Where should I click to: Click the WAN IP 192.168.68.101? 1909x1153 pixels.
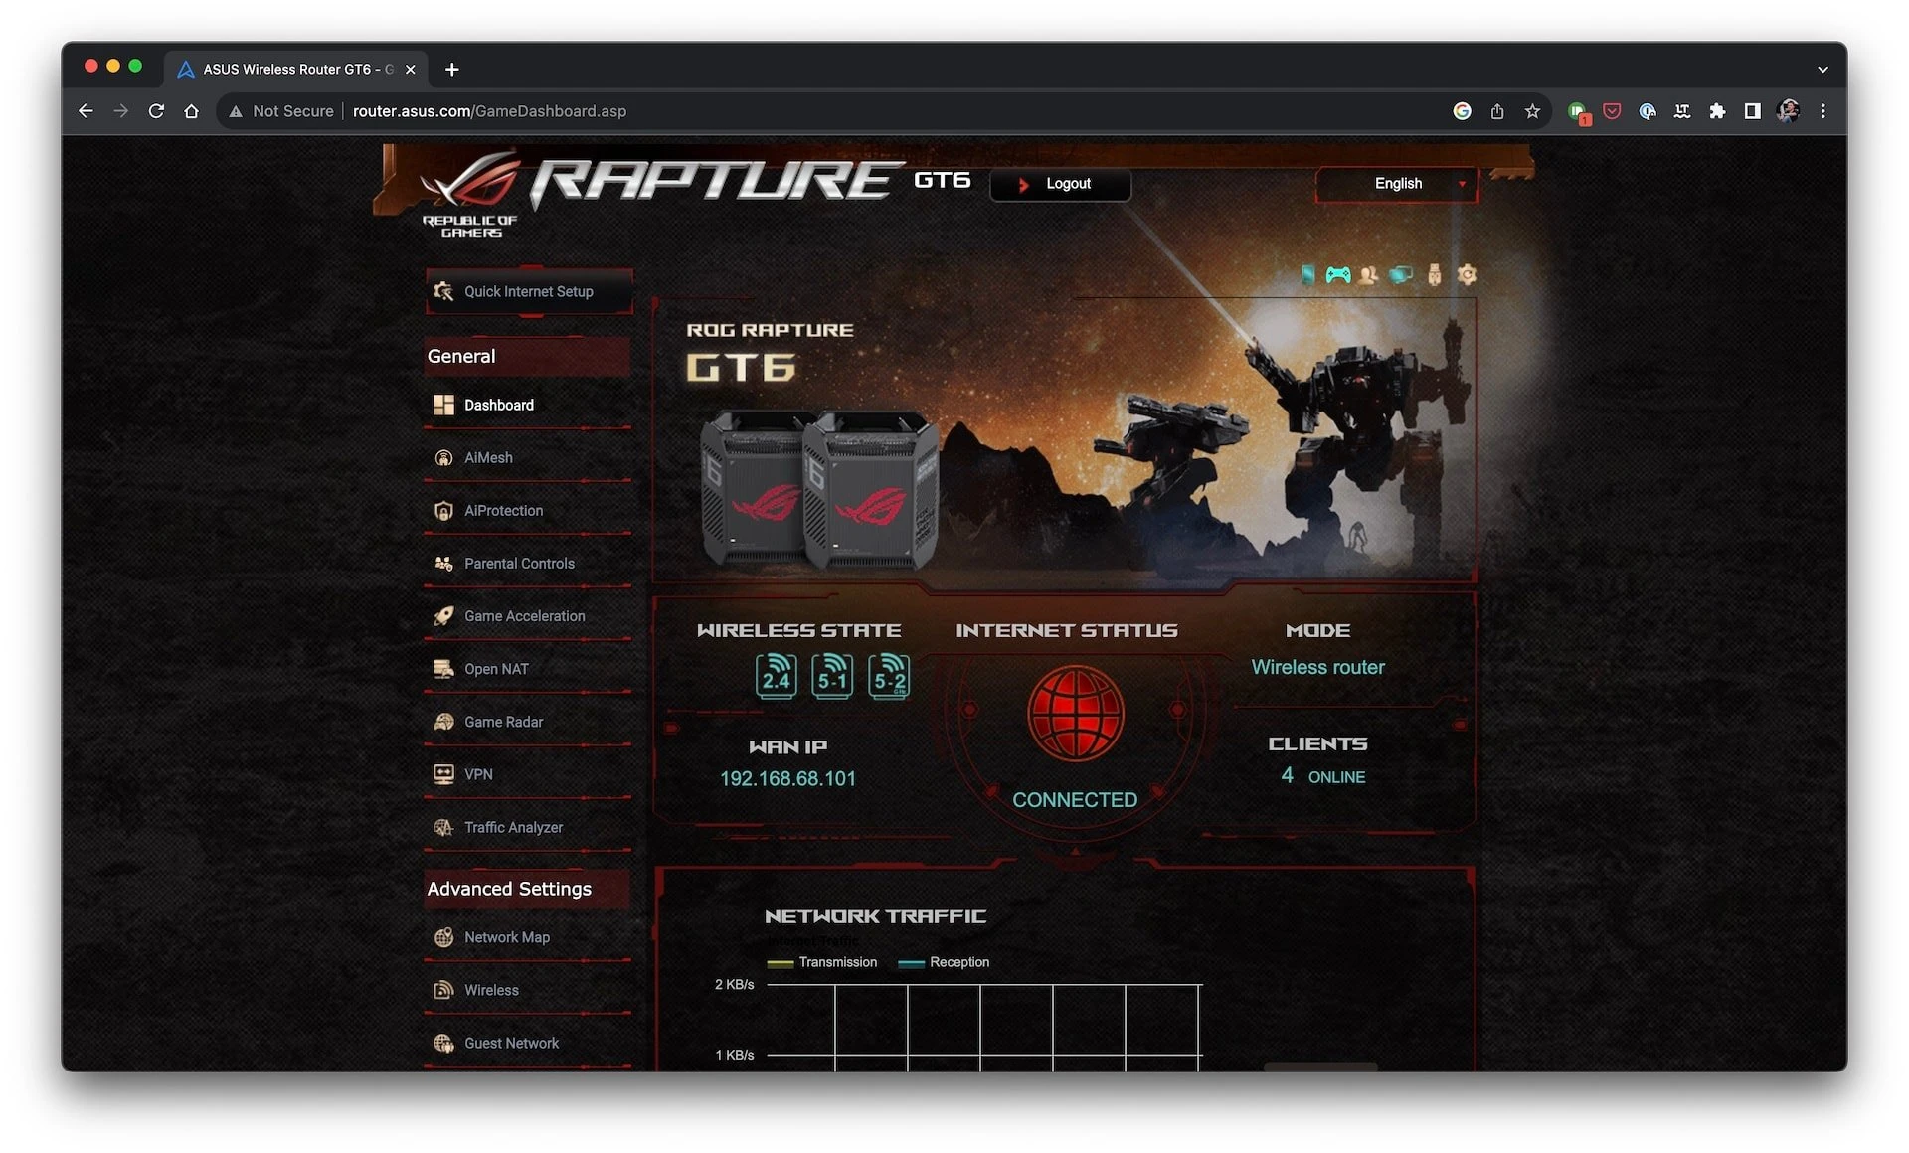(787, 778)
